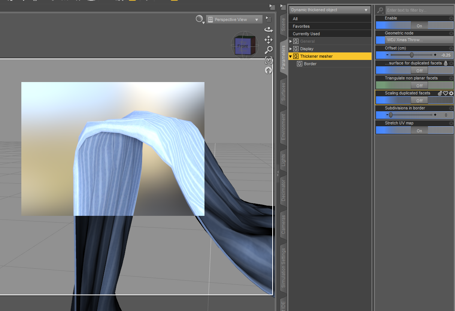Screen dimensions: 455x311
Task: Switch to the Surfaces tab
Action: click(283, 92)
